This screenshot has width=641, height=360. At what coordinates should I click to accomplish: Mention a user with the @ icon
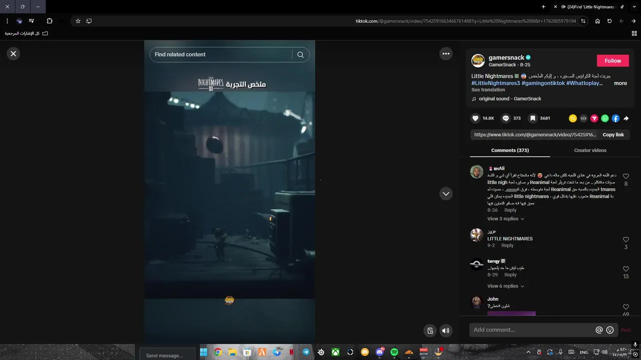(599, 330)
